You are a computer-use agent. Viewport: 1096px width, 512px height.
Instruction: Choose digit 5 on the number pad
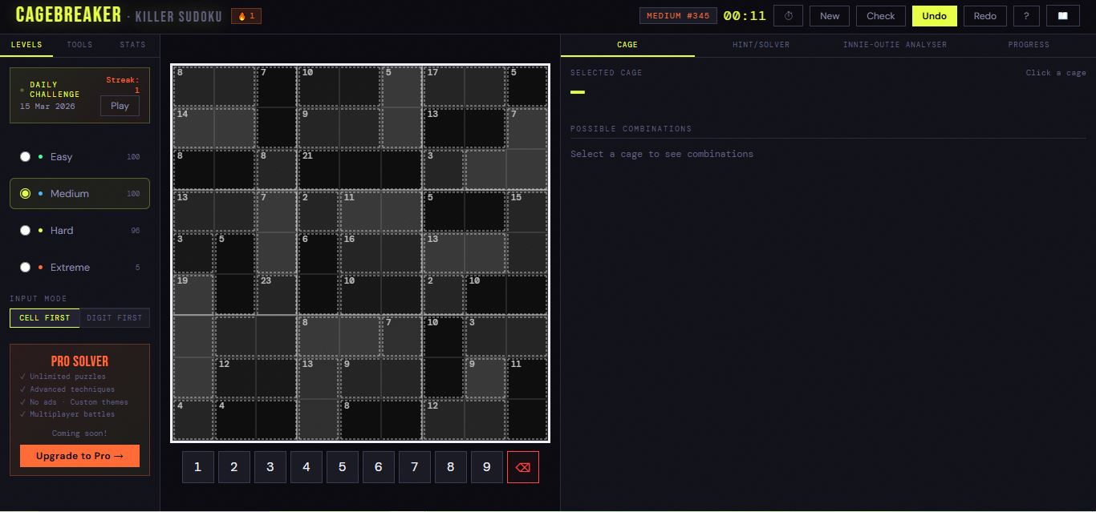[343, 467]
